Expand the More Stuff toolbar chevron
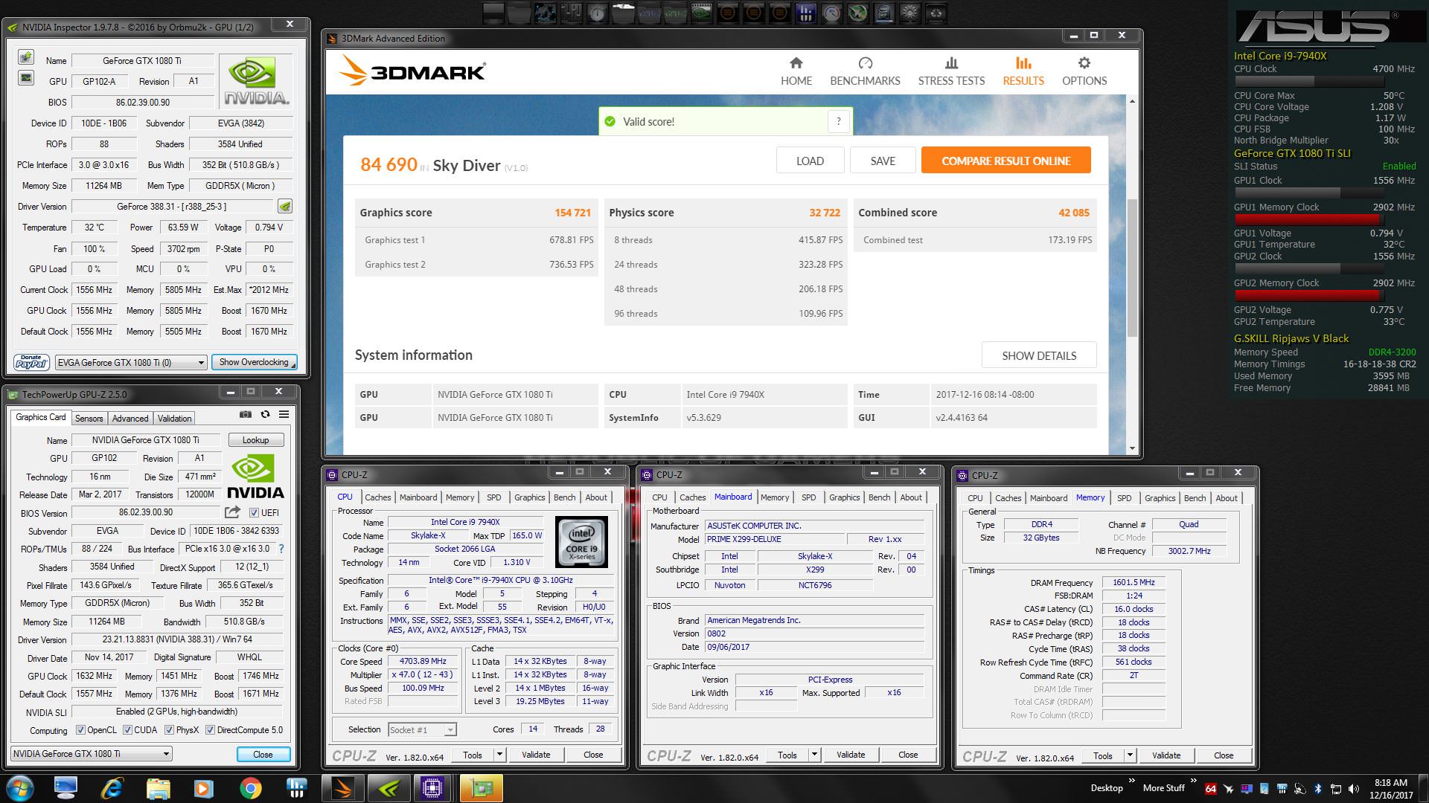The image size is (1429, 803). pos(1194,781)
